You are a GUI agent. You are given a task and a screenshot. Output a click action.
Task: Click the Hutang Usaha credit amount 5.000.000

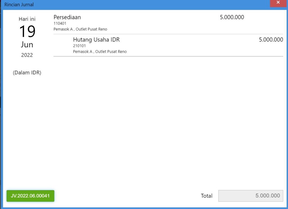(271, 40)
